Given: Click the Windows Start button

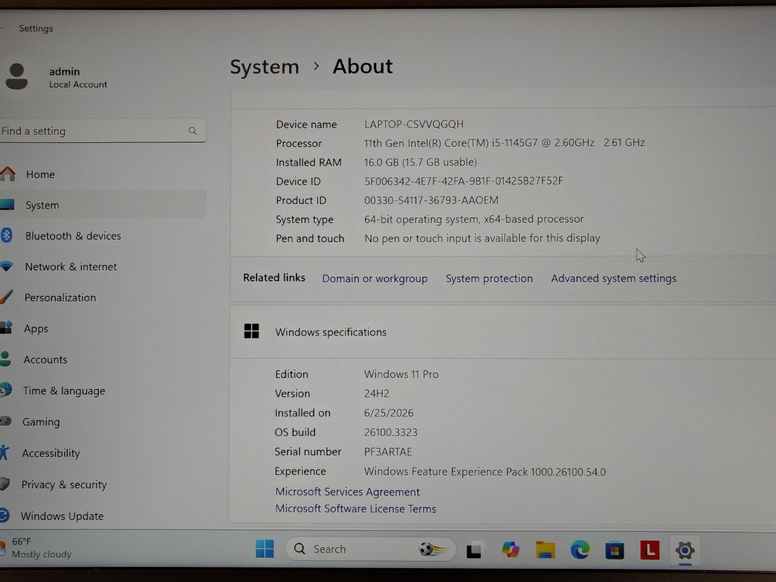Looking at the screenshot, I should [265, 549].
